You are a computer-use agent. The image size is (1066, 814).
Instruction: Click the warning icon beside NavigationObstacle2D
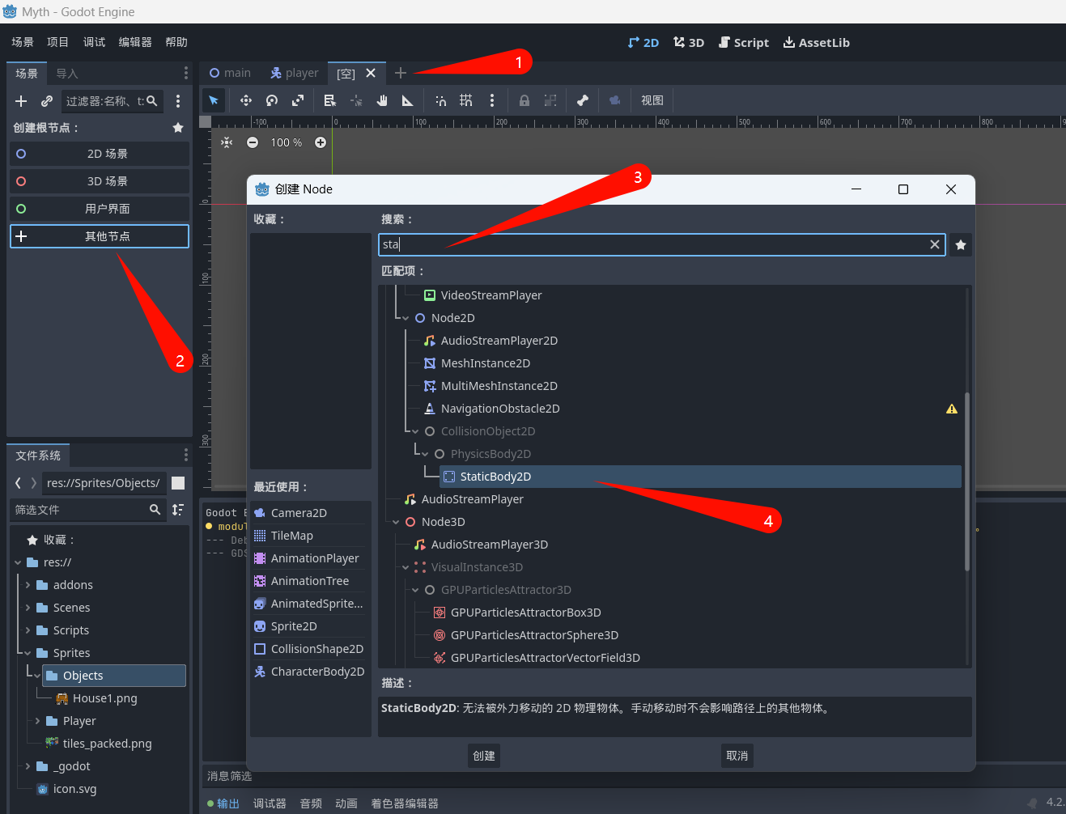952,409
